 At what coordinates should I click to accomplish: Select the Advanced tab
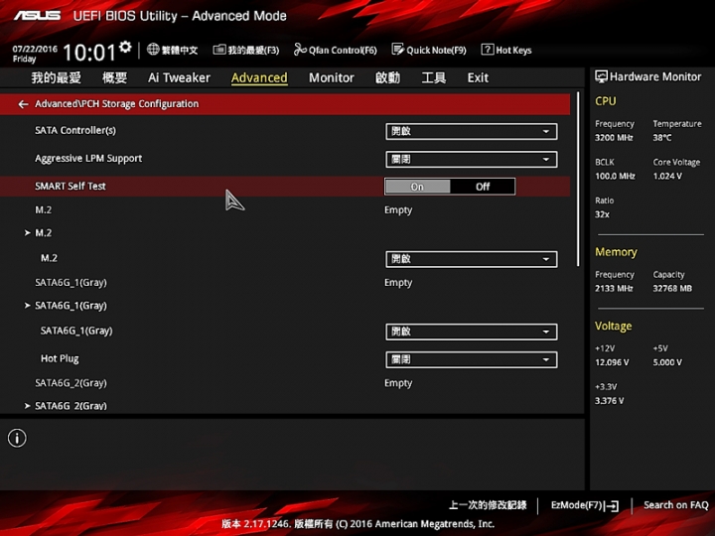pyautogui.click(x=259, y=78)
